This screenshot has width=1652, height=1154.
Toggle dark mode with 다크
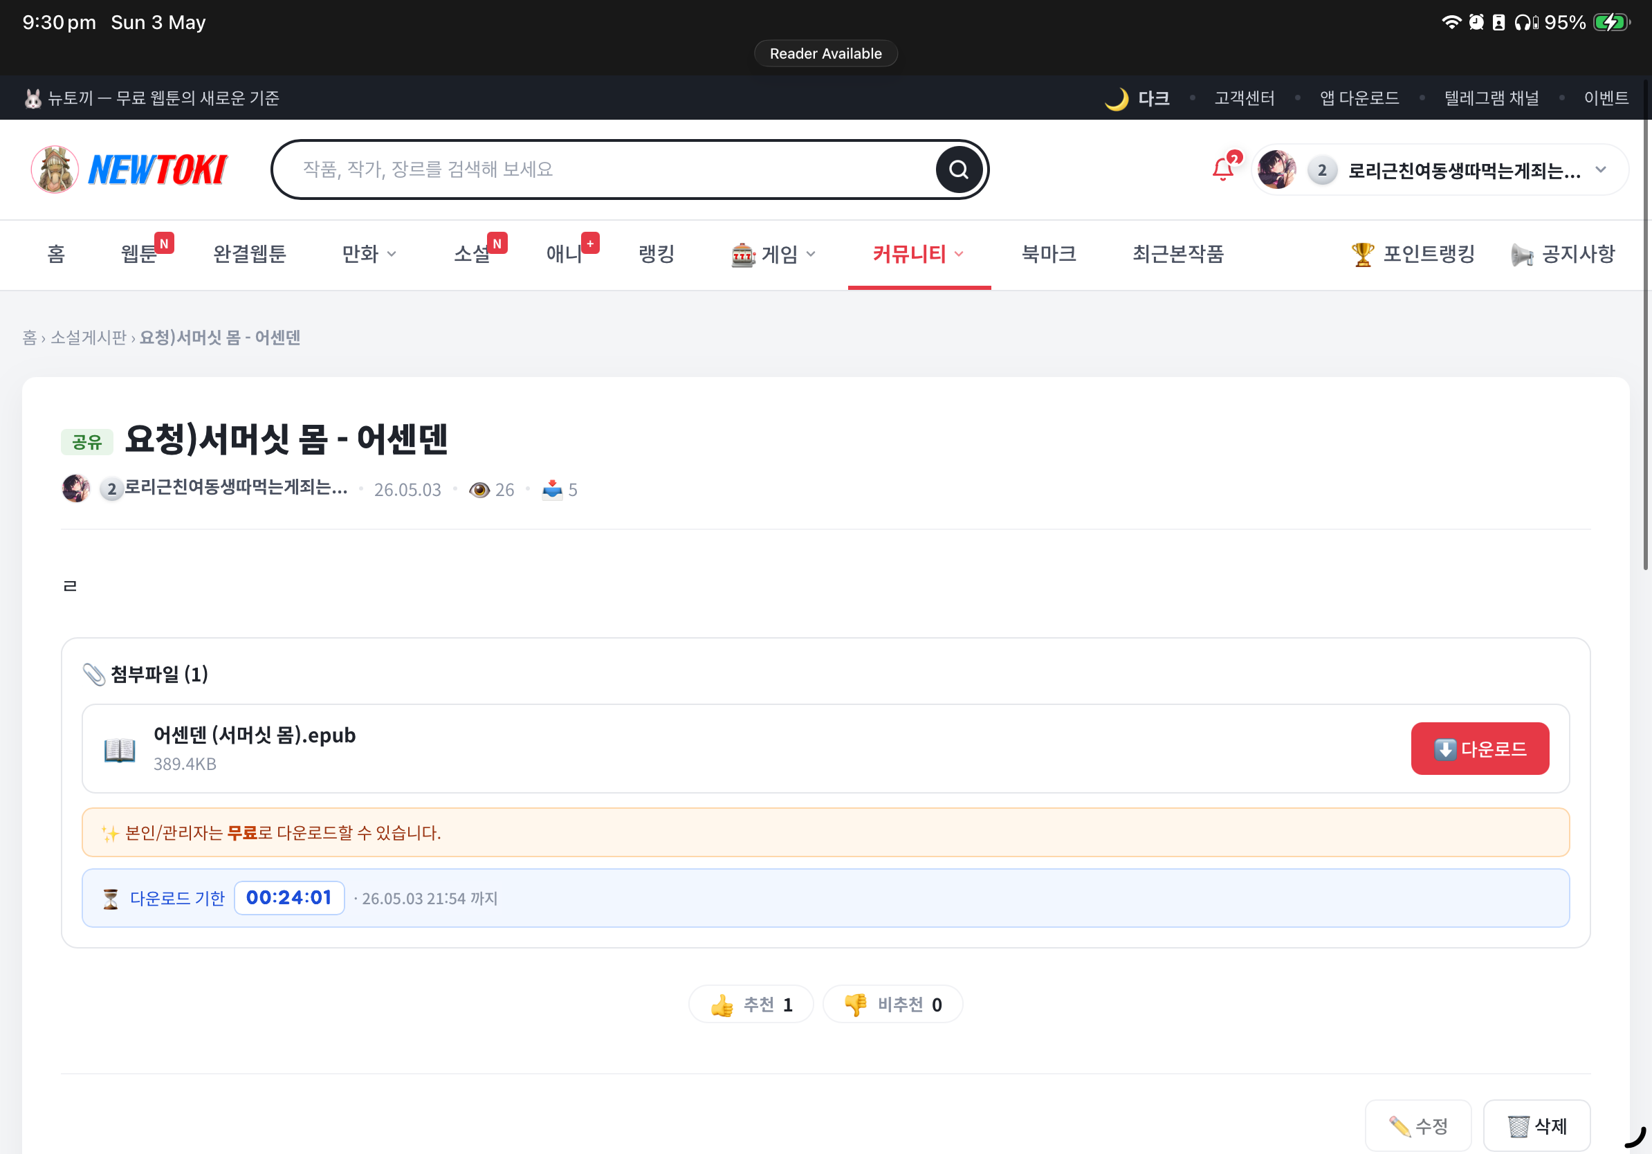[1137, 98]
